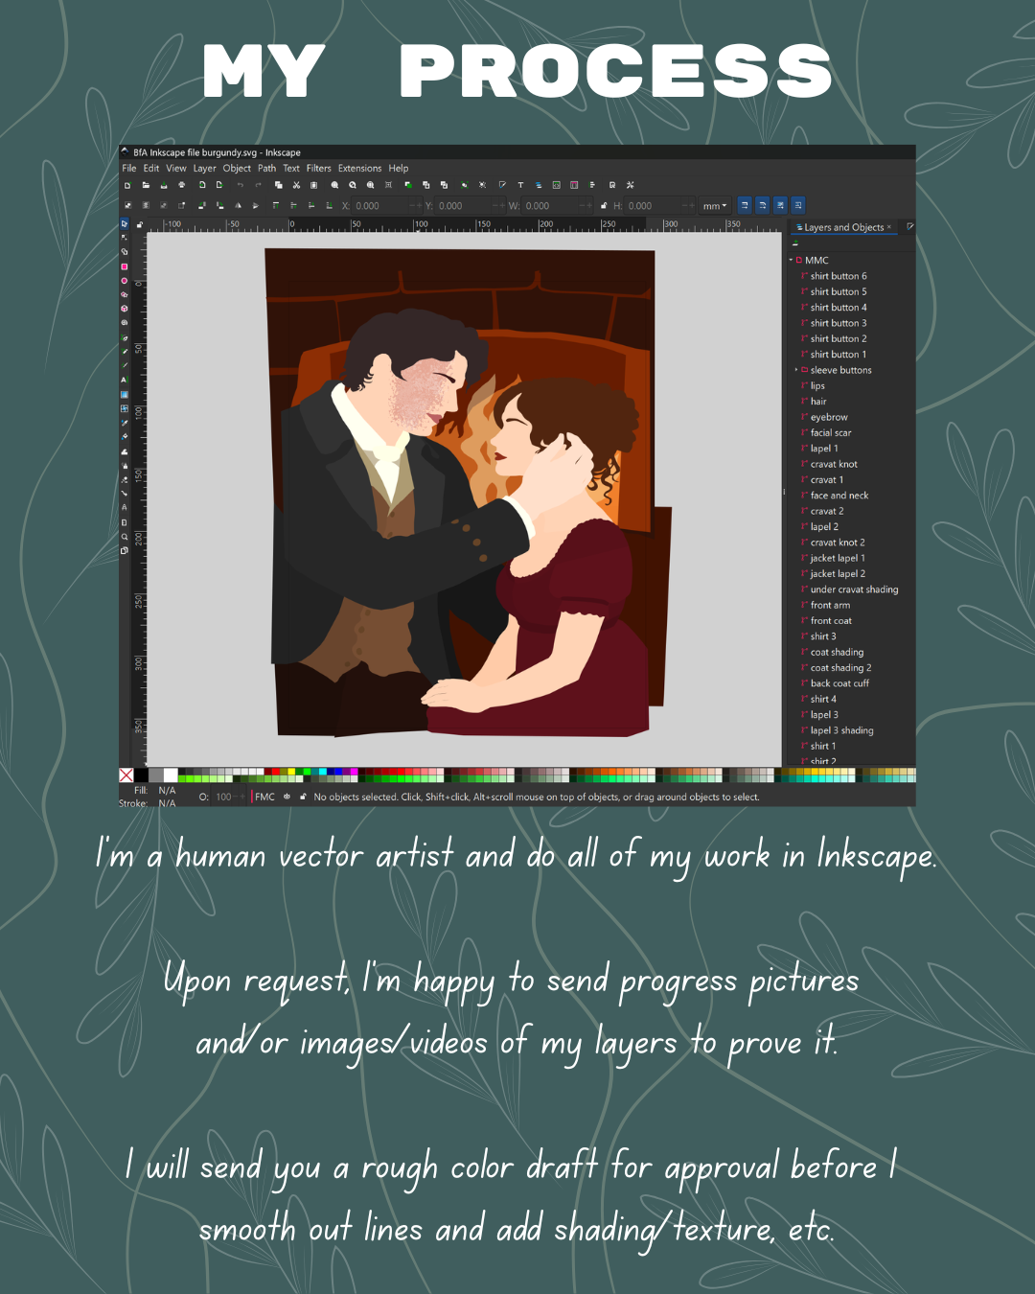Select the Zoom magnifier tool in toolbox
1035x1294 pixels.
click(125, 537)
